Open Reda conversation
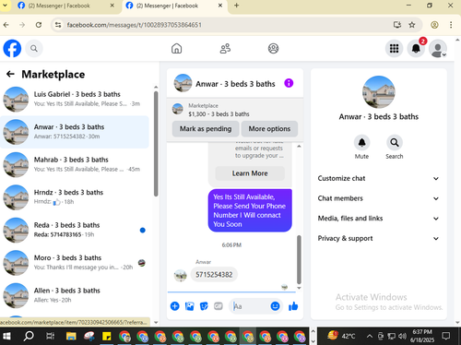Image resolution: width=461 pixels, height=345 pixels. tap(75, 230)
